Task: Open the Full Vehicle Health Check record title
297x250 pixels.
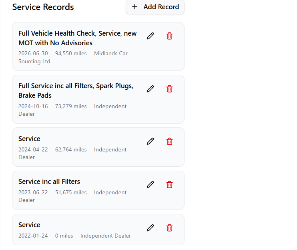Action: (78, 38)
